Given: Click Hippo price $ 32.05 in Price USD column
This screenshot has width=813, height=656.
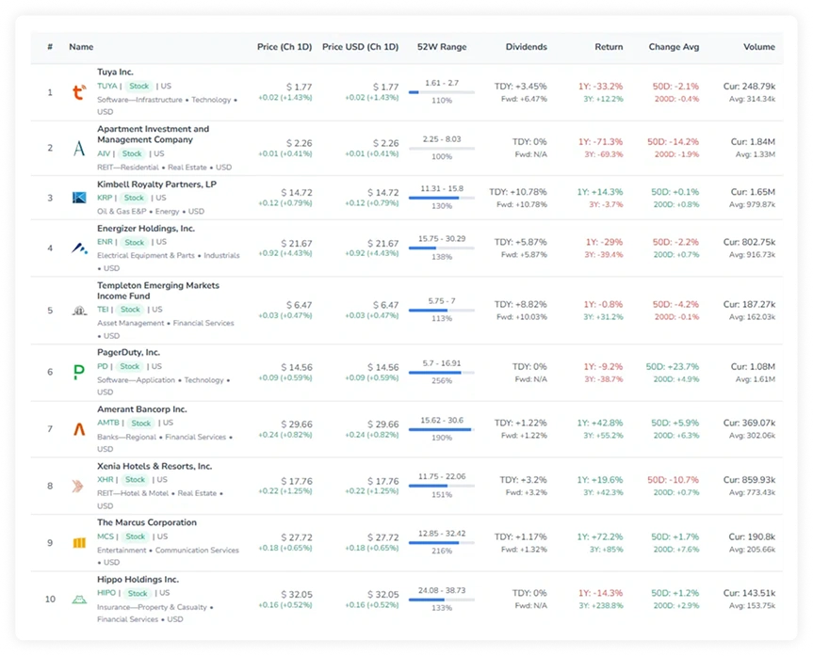Looking at the screenshot, I should (383, 594).
